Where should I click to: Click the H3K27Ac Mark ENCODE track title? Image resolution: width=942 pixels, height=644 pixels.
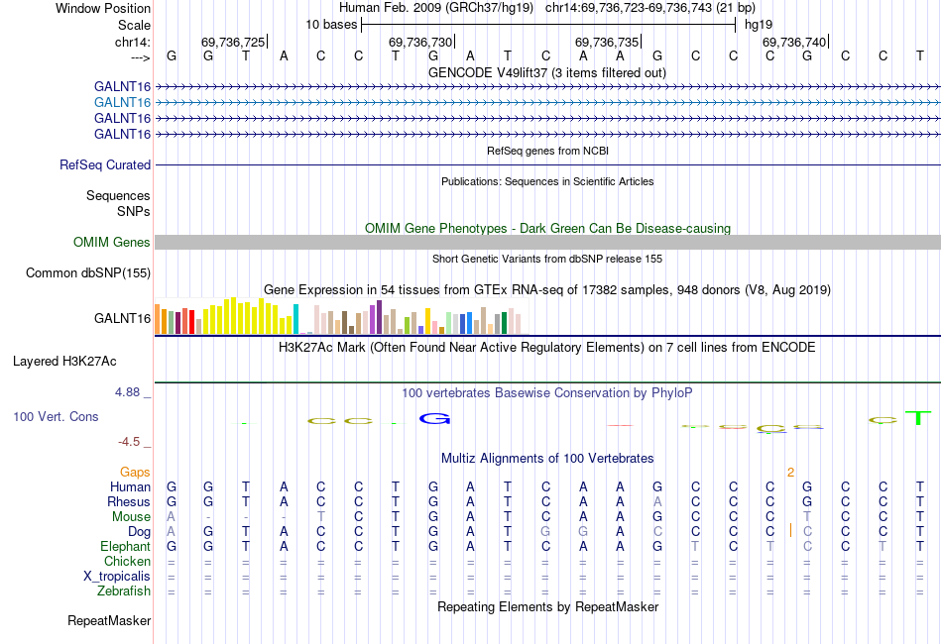tap(547, 348)
